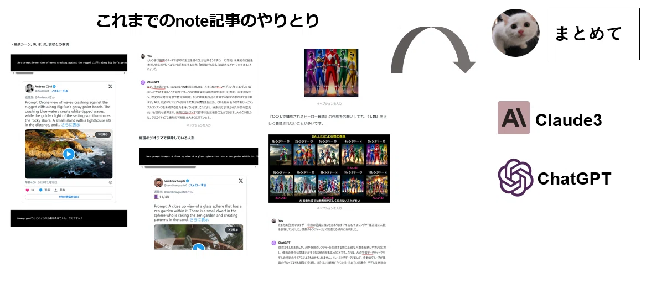Click the verified badge next to Andrew Côté
The image size is (651, 289).
coord(54,86)
